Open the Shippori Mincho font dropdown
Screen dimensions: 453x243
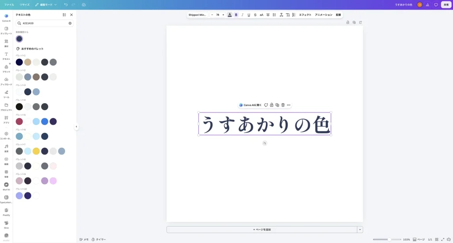197,15
